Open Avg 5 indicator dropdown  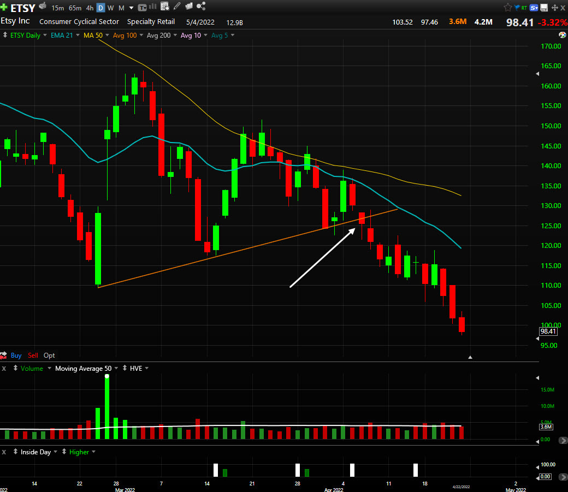tap(233, 35)
